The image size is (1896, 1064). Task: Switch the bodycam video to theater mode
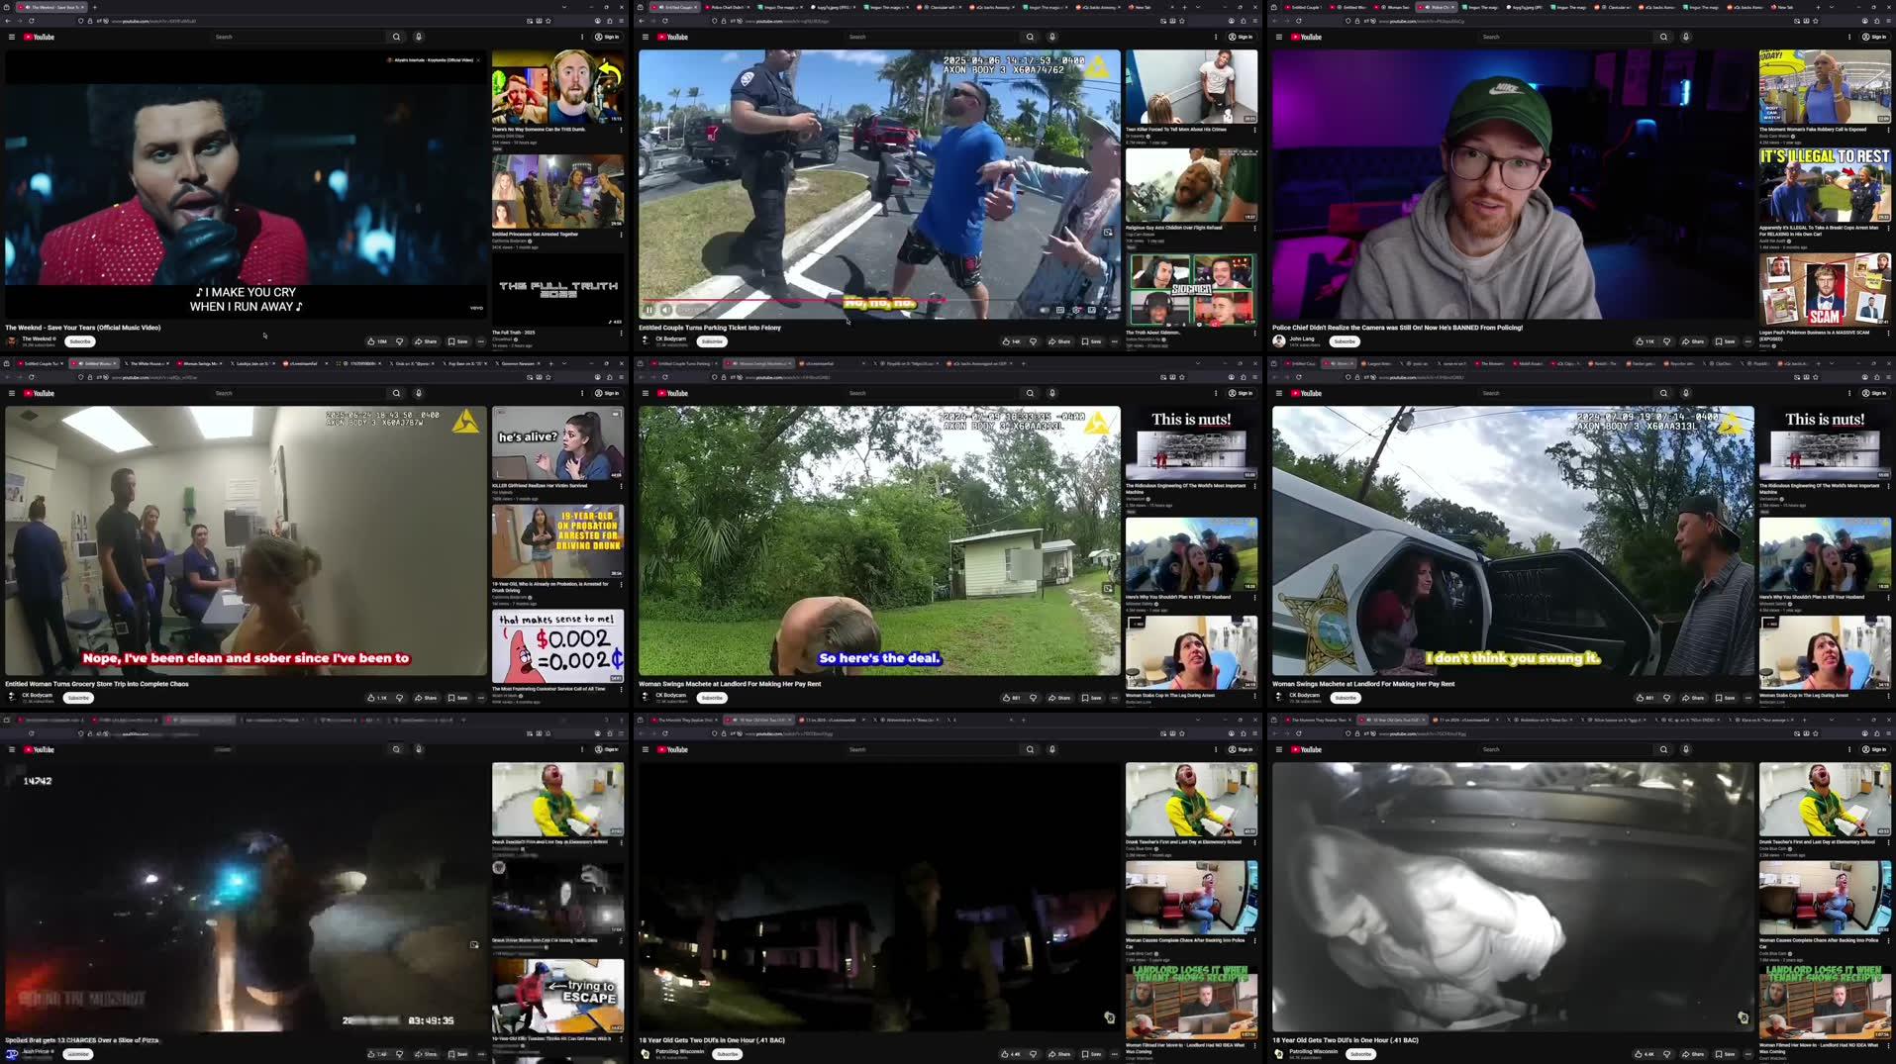[x=1108, y=310]
